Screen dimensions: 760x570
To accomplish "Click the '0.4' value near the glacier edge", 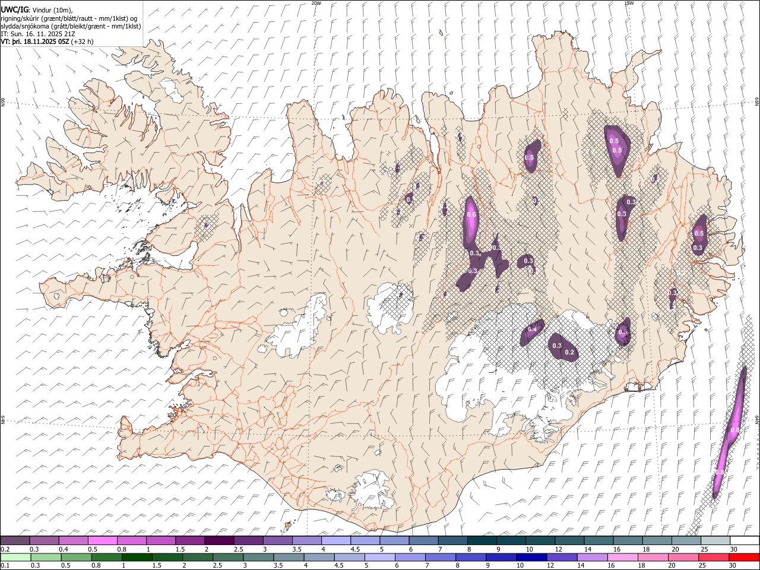I will (x=532, y=329).
